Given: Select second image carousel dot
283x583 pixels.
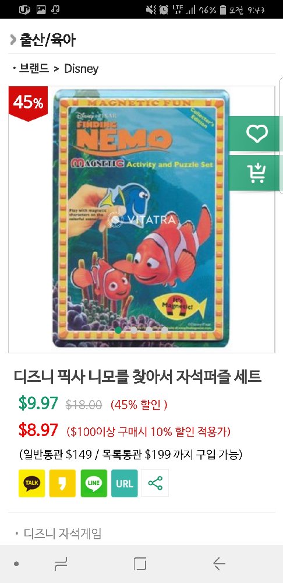Looking at the screenshot, I should 134,329.
